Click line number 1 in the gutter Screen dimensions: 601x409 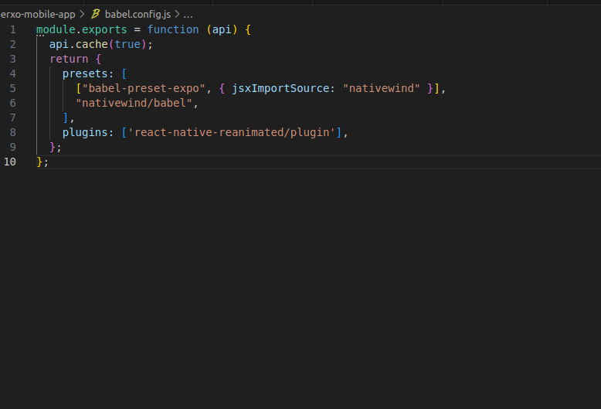coord(12,29)
